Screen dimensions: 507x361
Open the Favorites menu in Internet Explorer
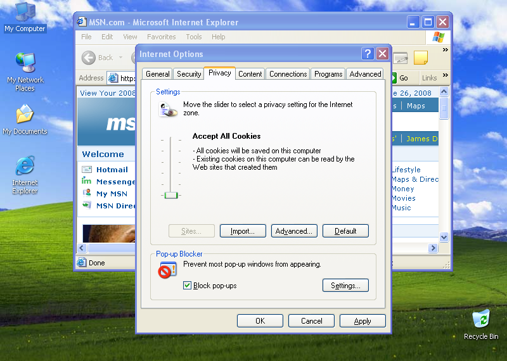point(162,37)
